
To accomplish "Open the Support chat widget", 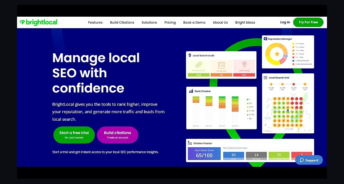I will click(x=309, y=160).
